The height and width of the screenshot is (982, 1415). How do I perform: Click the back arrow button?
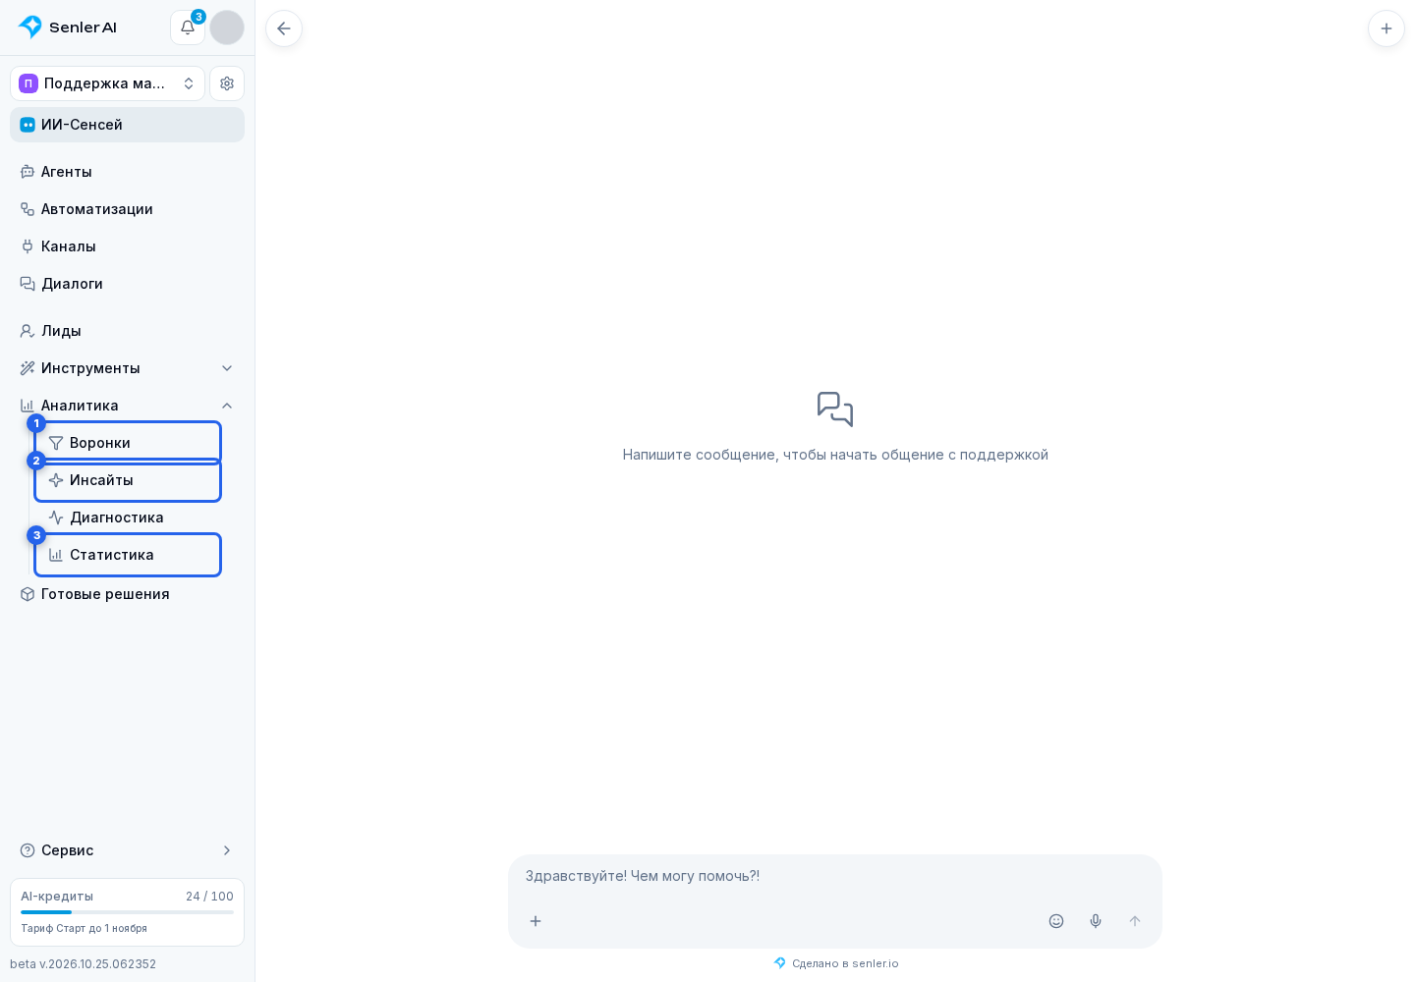[x=284, y=28]
